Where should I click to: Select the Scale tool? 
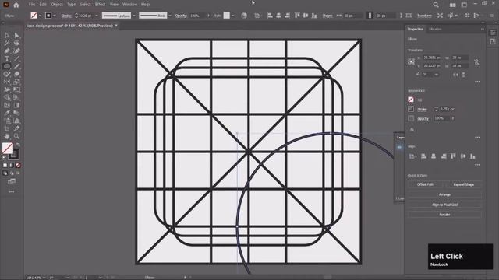pyautogui.click(x=16, y=82)
